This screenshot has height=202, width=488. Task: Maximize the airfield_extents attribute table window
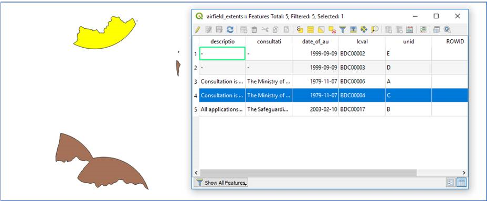click(437, 16)
